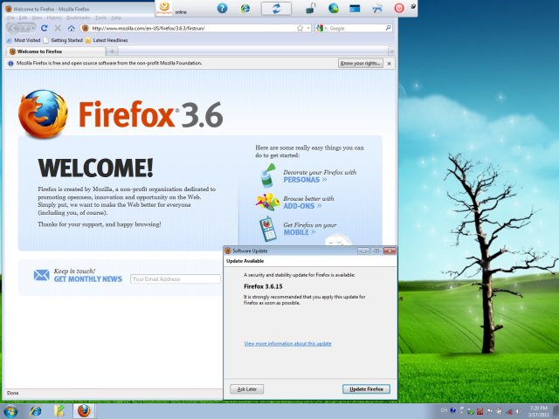The image size is (559, 419).
Task: Open Windows Explorer from the taskbar
Action: coord(59,411)
